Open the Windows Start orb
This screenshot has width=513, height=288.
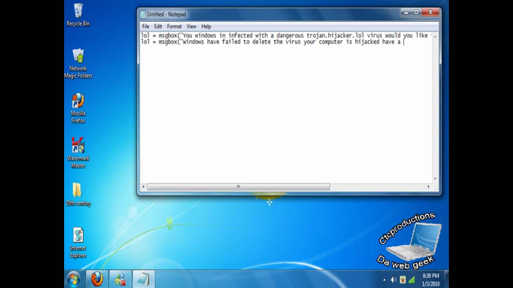tap(74, 279)
